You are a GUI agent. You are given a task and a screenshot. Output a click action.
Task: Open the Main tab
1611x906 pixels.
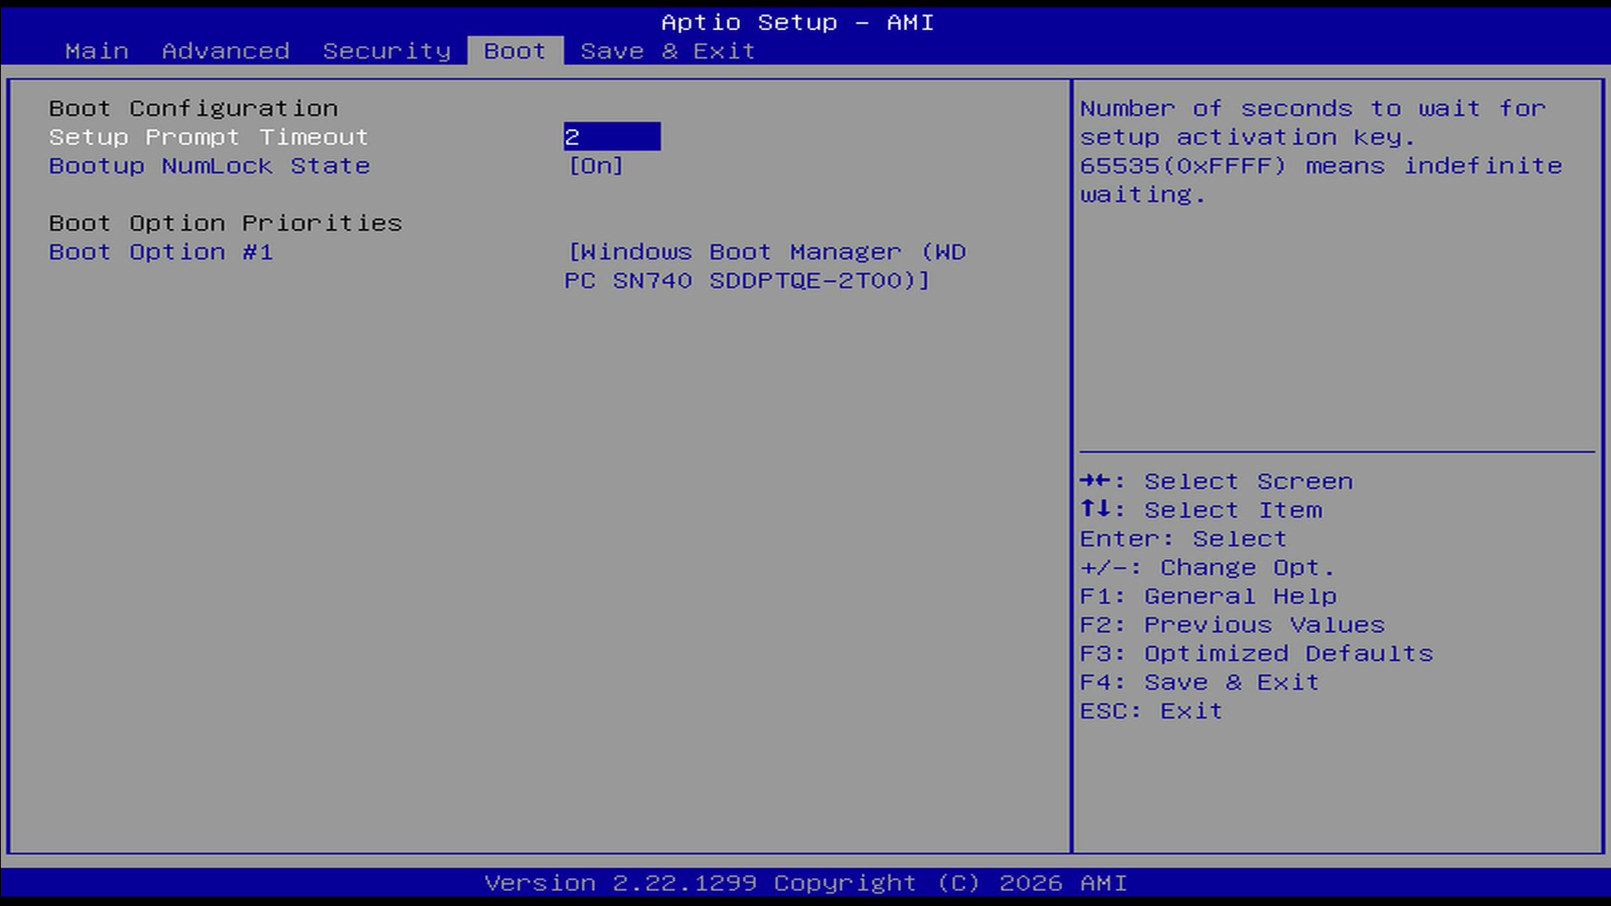96,51
